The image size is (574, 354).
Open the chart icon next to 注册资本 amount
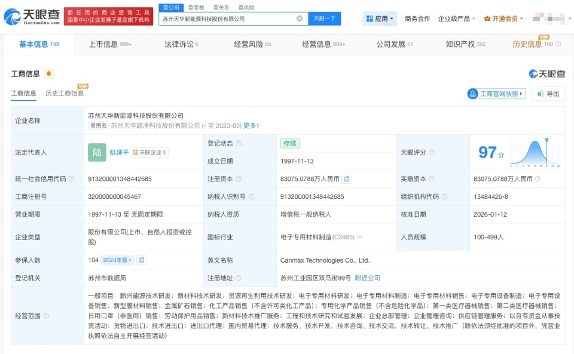(346, 179)
